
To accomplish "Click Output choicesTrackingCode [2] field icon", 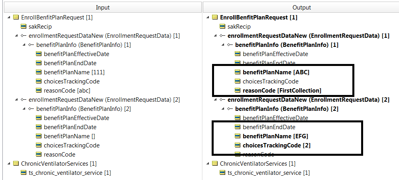I will coord(238,145).
